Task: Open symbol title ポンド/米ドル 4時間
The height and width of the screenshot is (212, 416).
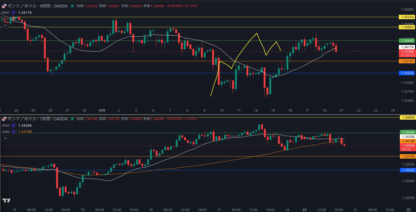Action: (37, 6)
